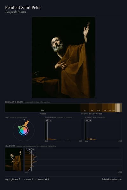This screenshot has height=190, width=127.
Task: Click the artist name 'Jusepe de Ribera'
Action: [x=16, y=12]
